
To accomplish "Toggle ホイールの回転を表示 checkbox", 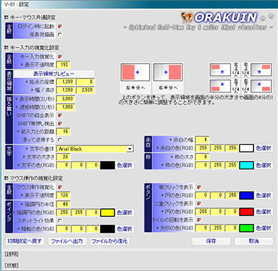I will 199,219.
